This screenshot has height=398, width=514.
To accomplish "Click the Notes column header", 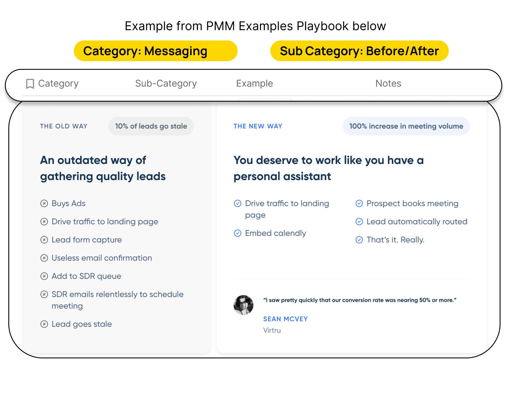I will [x=388, y=84].
